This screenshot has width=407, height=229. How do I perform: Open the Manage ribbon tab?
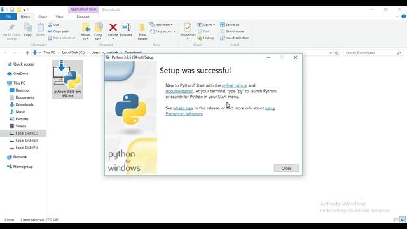click(x=83, y=17)
